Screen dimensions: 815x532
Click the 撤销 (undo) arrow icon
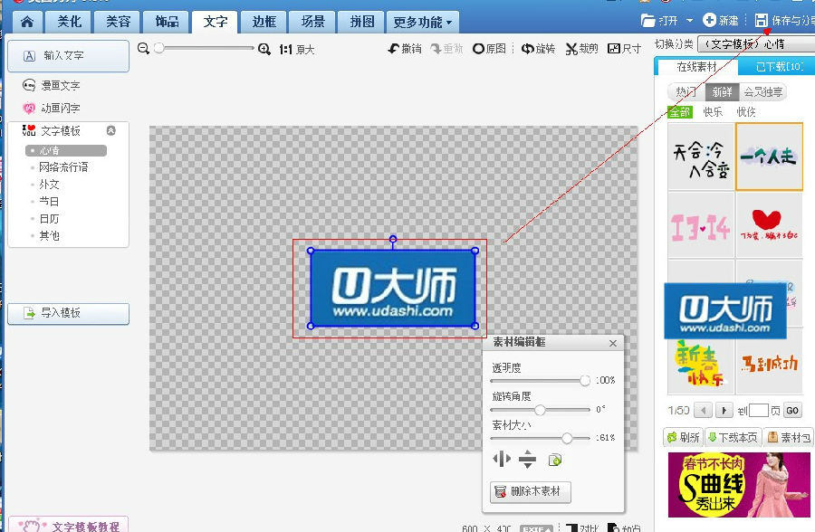point(394,49)
